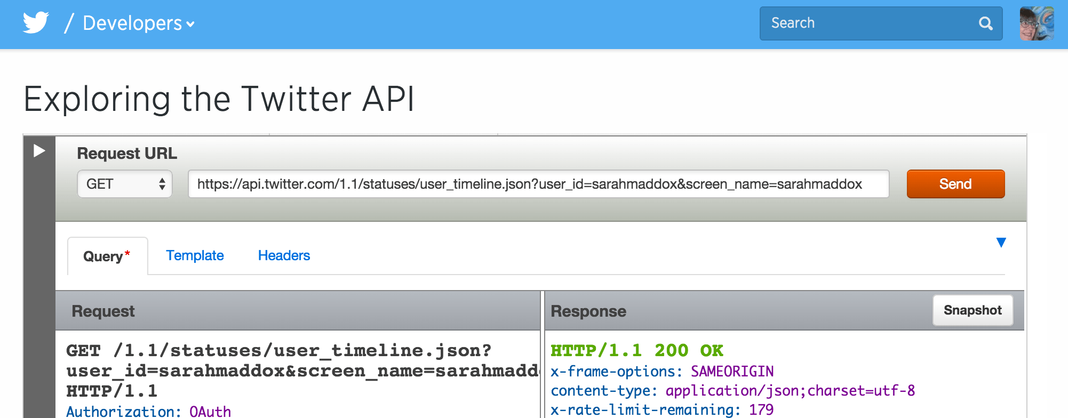Click the HTTP/1.1 200 OK status line
This screenshot has width=1068, height=418.
pyautogui.click(x=637, y=351)
